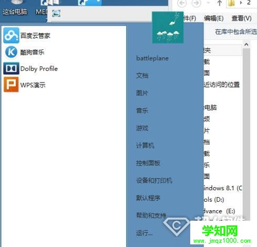Open the 编辑(E) menu in Explorer
The image size is (257, 247).
pos(214,18)
